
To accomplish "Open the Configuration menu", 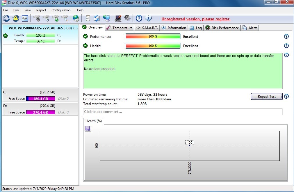I will tap(61, 10).
